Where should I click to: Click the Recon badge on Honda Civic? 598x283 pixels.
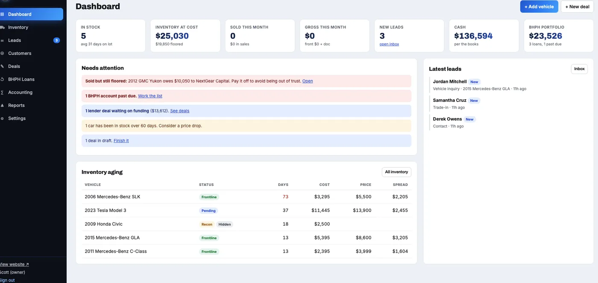[x=207, y=224]
